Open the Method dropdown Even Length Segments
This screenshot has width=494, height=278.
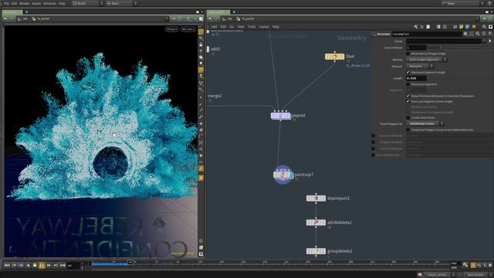coord(426,59)
